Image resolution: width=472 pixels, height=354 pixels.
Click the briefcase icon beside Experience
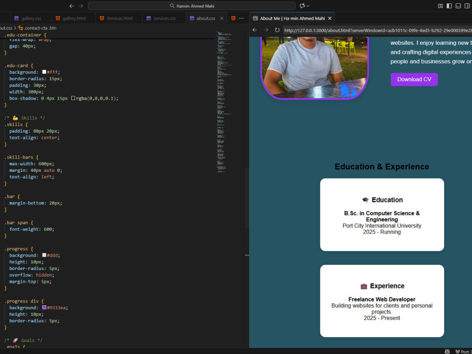click(363, 286)
